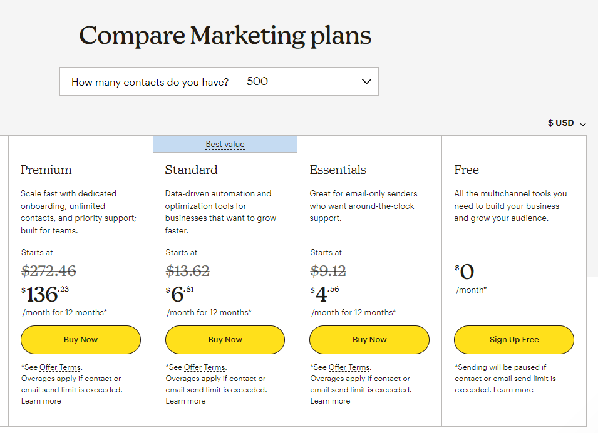
Task: Click Learn more under the Free plan
Action: (513, 390)
